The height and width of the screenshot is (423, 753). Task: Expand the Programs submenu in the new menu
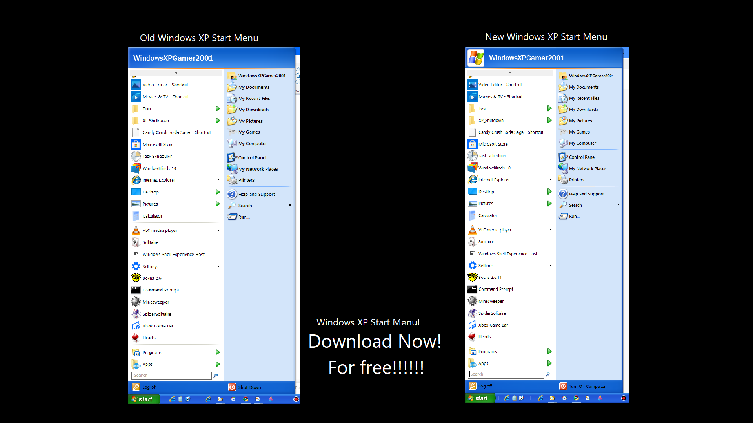(x=549, y=351)
